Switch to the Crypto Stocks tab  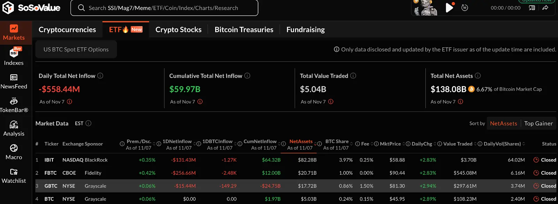tap(178, 30)
